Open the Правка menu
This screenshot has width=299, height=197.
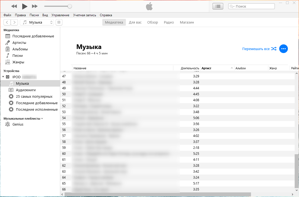pos(20,15)
